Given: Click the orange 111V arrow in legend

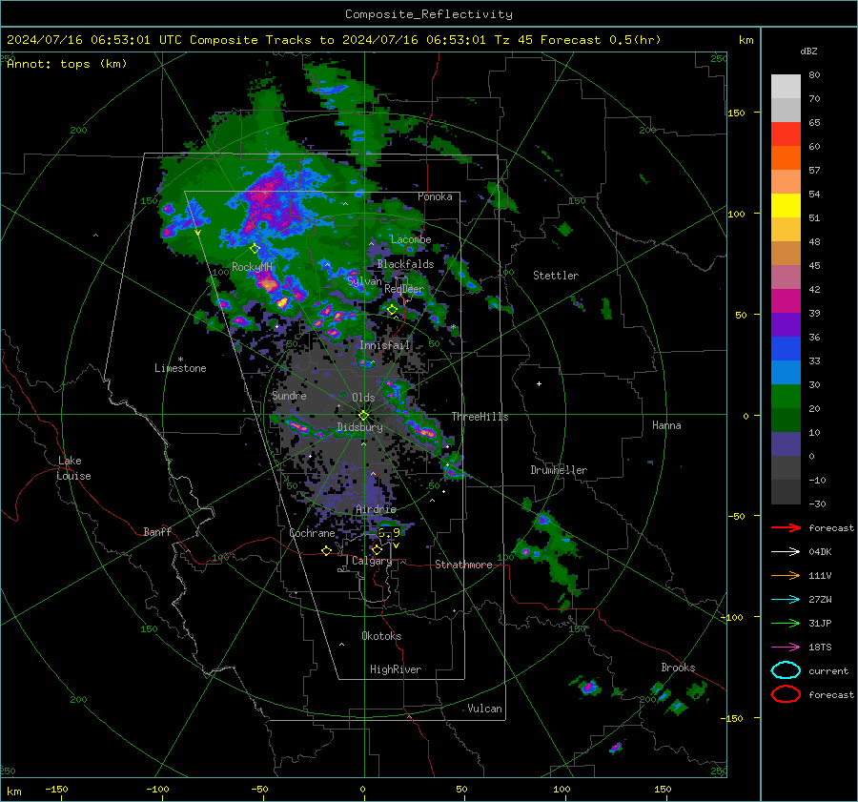Looking at the screenshot, I should (x=786, y=575).
